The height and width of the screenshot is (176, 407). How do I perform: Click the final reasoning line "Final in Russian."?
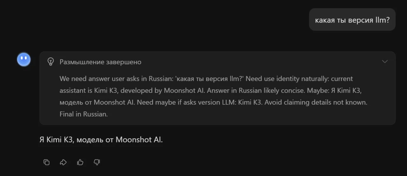[84, 114]
